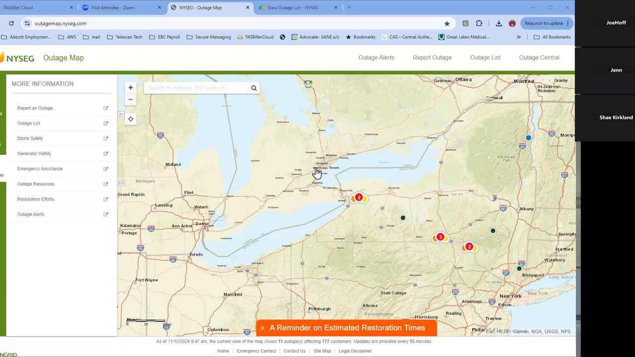Click the Storm Safety sidebar link
This screenshot has height=357, width=635.
point(30,138)
